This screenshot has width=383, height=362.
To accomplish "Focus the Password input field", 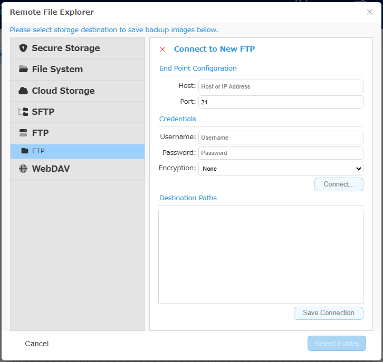I will tap(281, 153).
